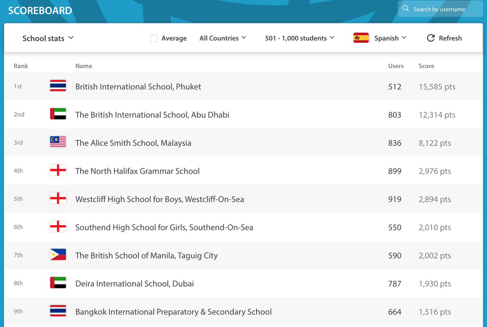Image resolution: width=487 pixels, height=327 pixels.
Task: Open The North Halifax Grammar School
Action: [x=138, y=171]
